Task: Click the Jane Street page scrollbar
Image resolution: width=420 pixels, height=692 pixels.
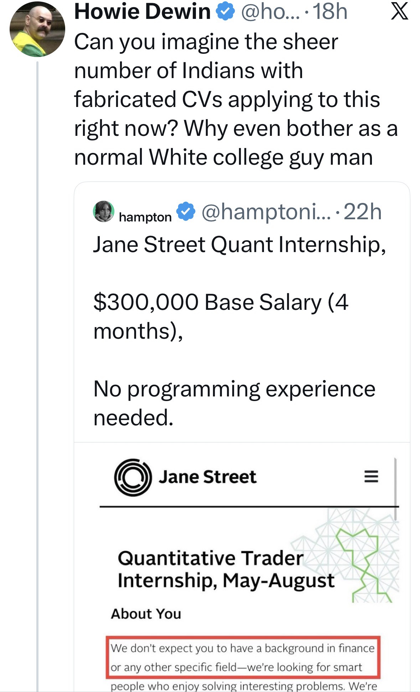Action: point(396,488)
